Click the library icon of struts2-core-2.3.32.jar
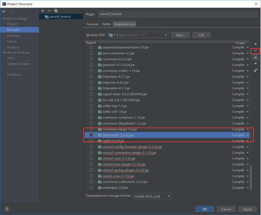261x215 pixels. [100, 159]
